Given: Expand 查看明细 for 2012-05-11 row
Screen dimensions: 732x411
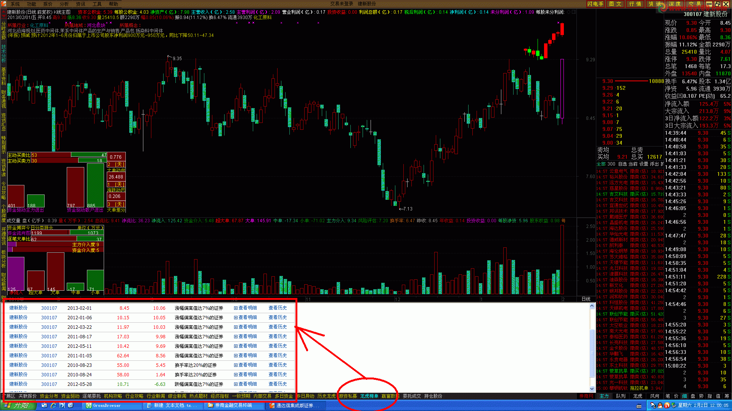Looking at the screenshot, I should (x=246, y=346).
